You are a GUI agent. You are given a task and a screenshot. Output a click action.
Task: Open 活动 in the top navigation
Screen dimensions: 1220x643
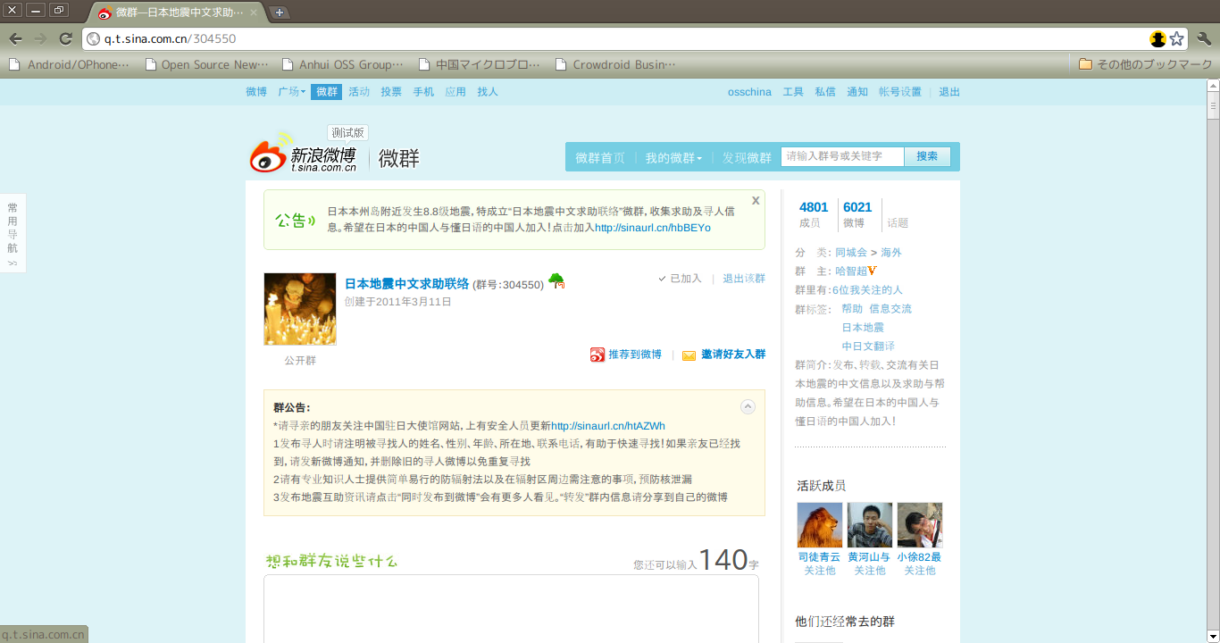tap(359, 92)
